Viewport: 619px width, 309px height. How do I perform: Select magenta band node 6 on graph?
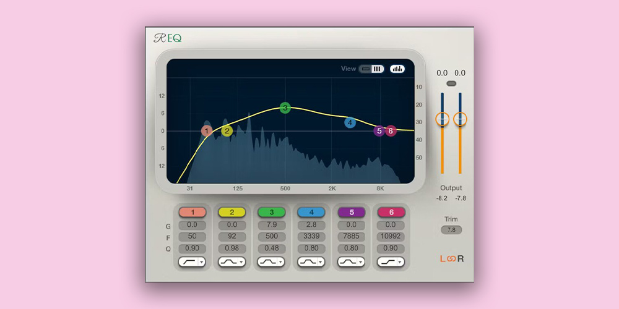tap(391, 131)
